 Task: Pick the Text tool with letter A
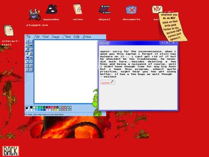[31, 58]
